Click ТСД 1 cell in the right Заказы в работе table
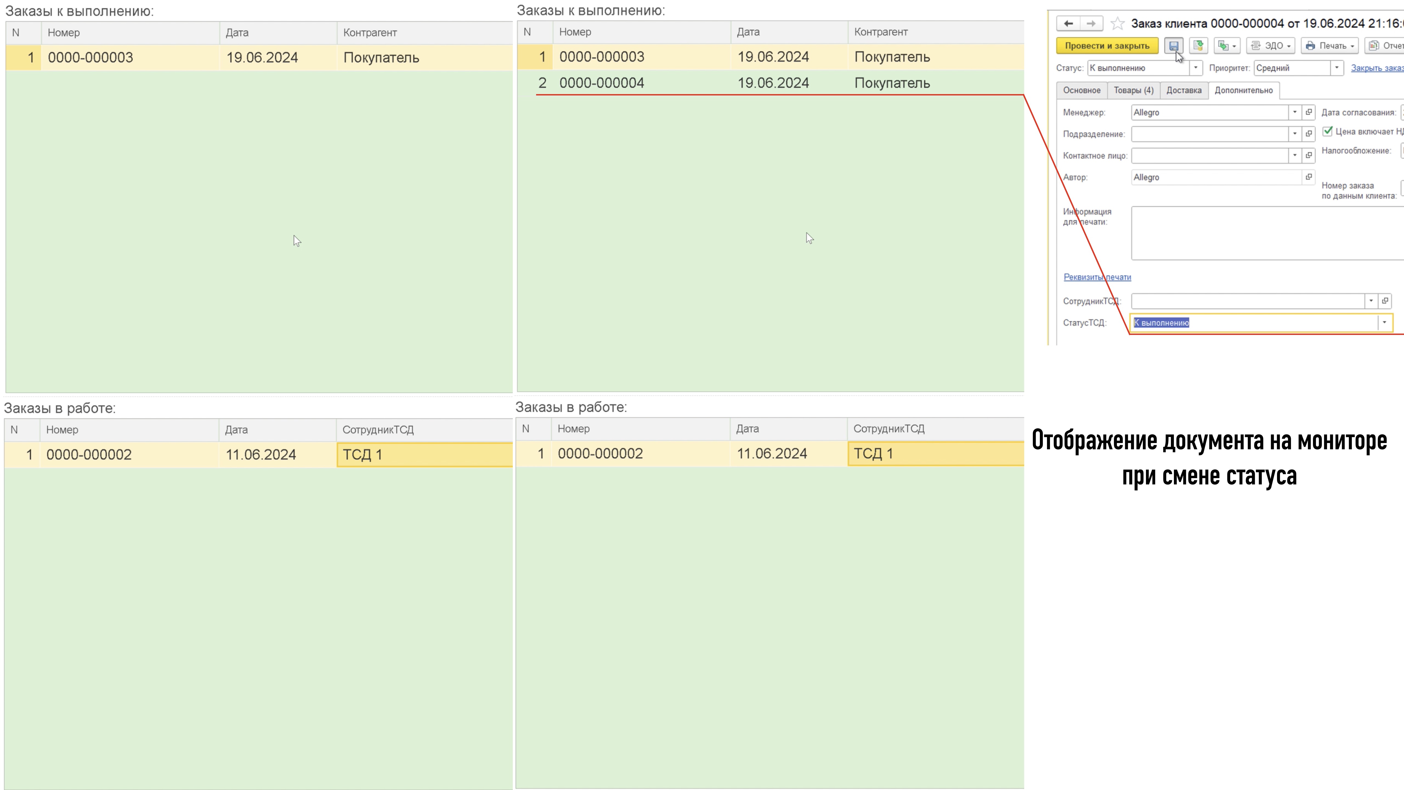 click(x=936, y=454)
